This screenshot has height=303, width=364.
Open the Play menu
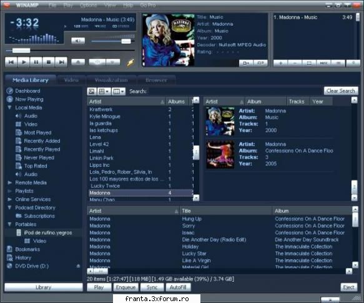tap(68, 6)
